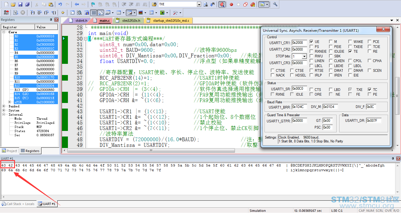Click the Kill All Breakpoints icon
This screenshot has width=401, height=213.
click(253, 4)
